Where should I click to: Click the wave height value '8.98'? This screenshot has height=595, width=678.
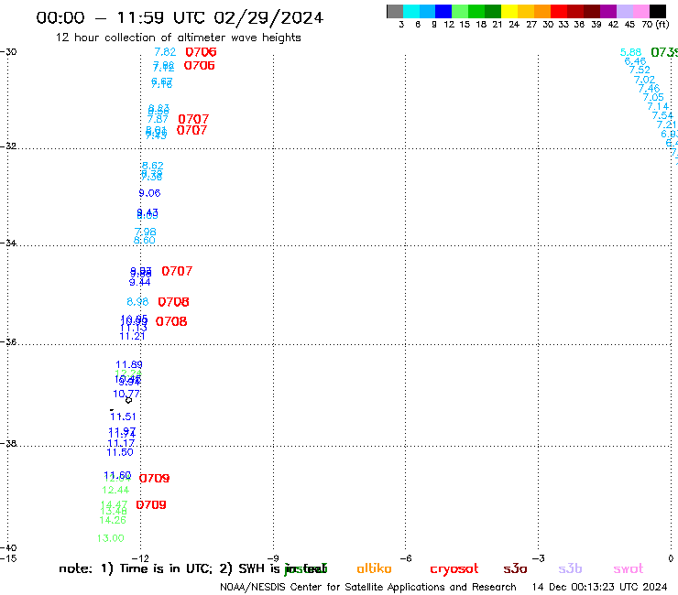click(x=137, y=301)
